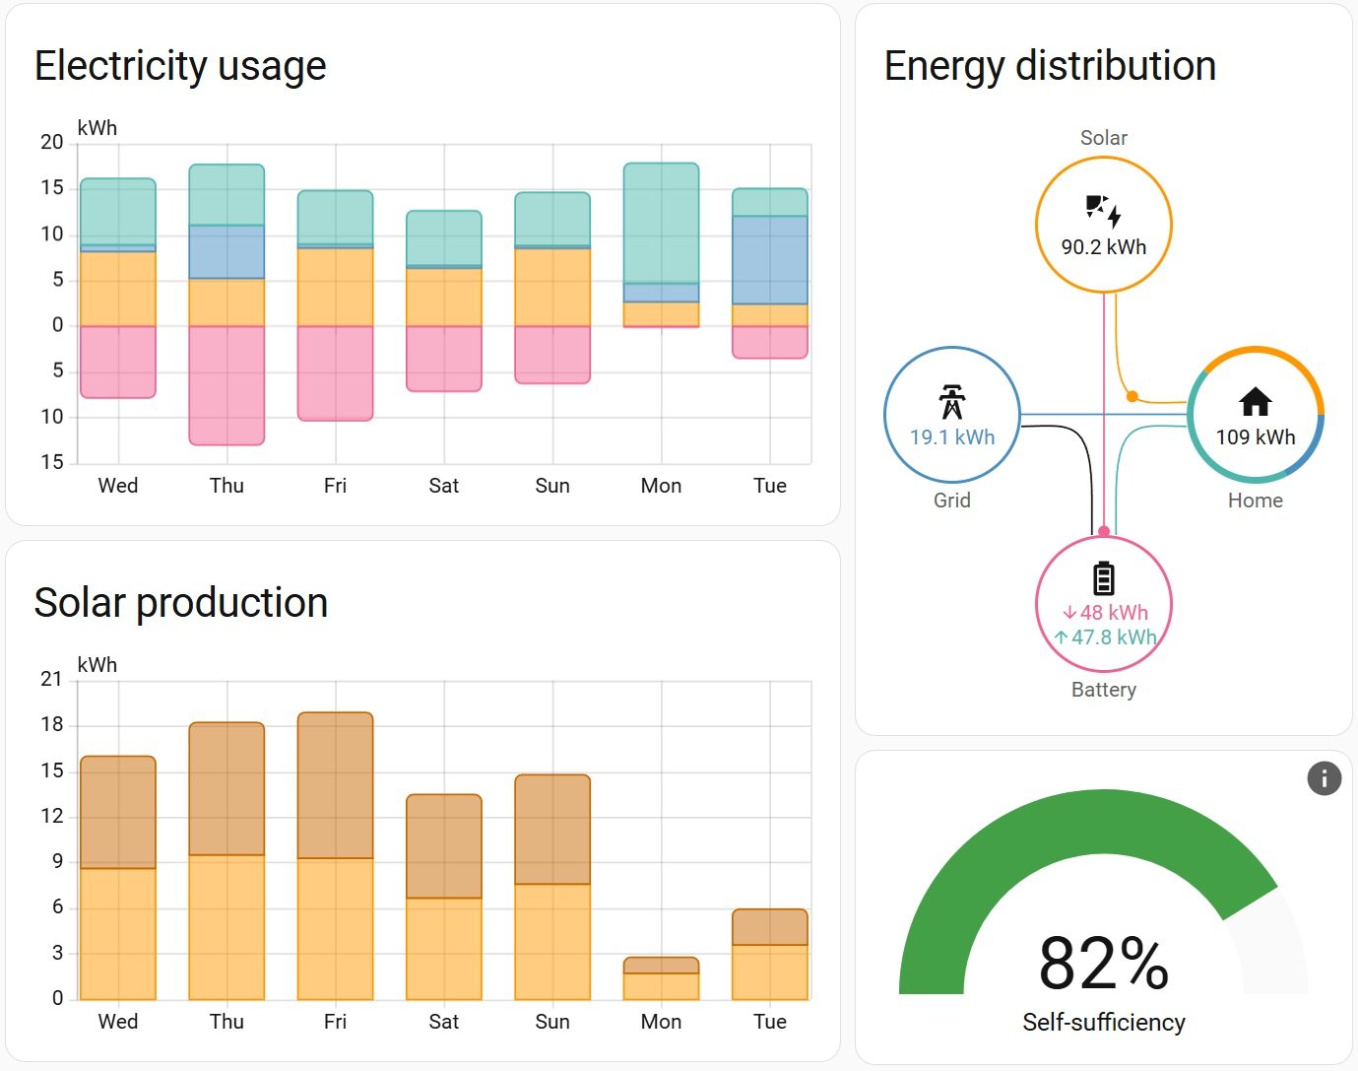The width and height of the screenshot is (1358, 1071).
Task: Click the Mon bar in Electricity usage chart
Action: (661, 223)
